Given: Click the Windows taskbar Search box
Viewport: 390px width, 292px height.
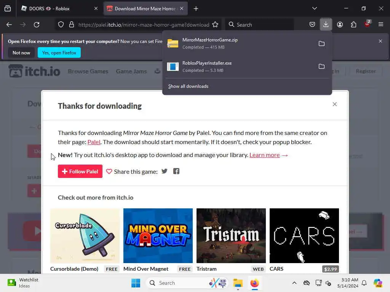Looking at the screenshot, I should [x=187, y=283].
